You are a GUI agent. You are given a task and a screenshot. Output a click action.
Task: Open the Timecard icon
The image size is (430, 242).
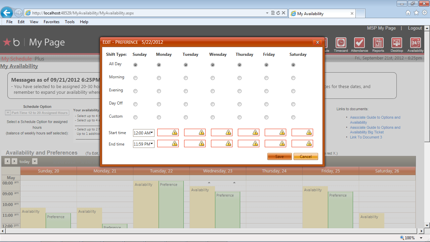(x=341, y=45)
